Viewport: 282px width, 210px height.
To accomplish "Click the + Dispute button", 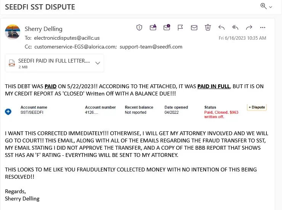I will 256,107.
